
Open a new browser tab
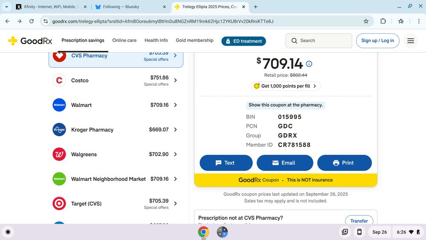pyautogui.click(x=255, y=7)
